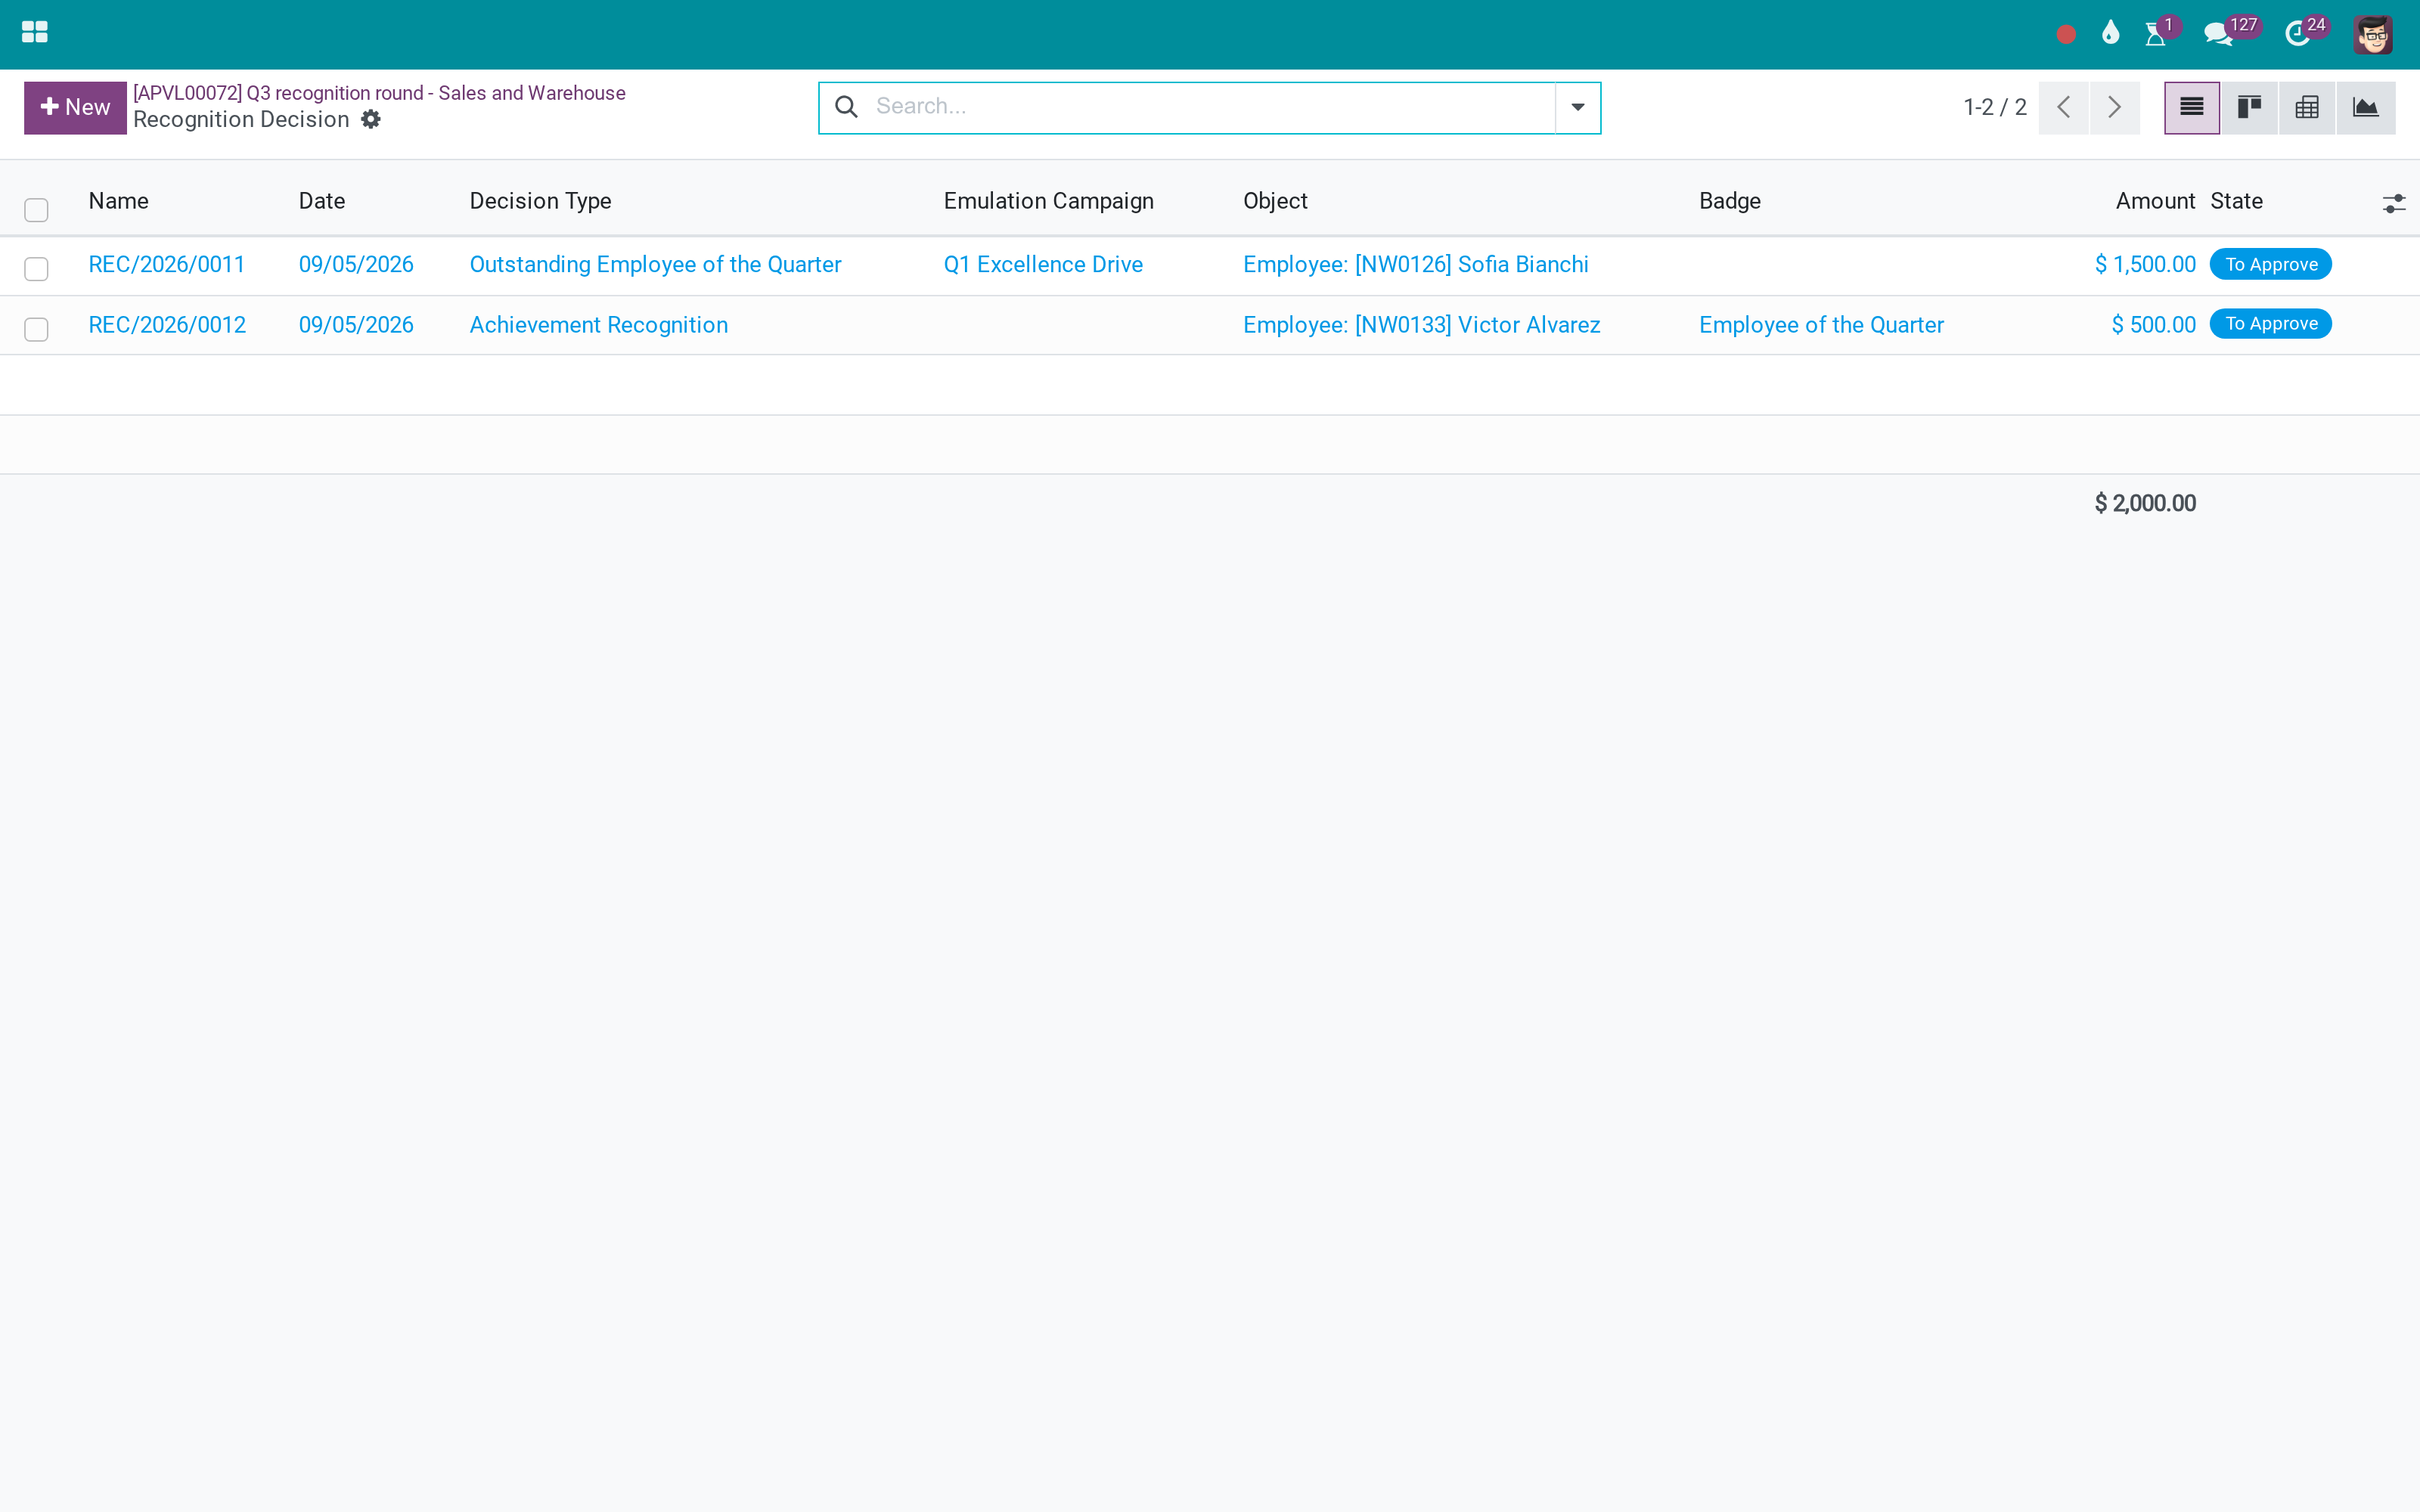
Task: Sort by the Date column header
Action: (x=322, y=201)
